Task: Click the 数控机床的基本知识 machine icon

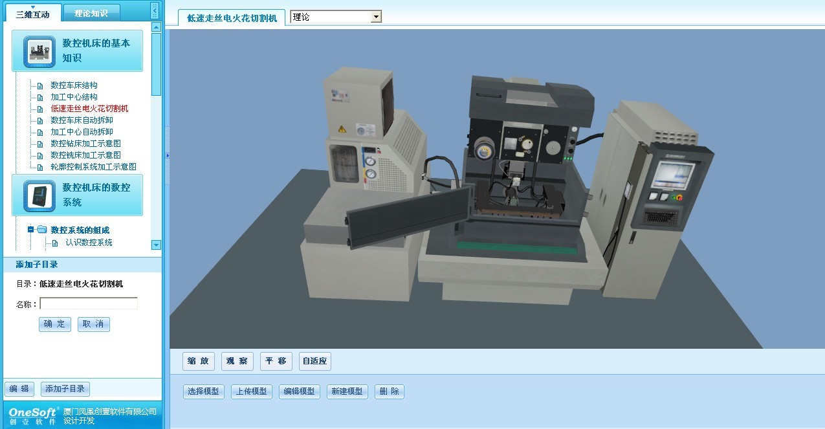Action: [39, 51]
